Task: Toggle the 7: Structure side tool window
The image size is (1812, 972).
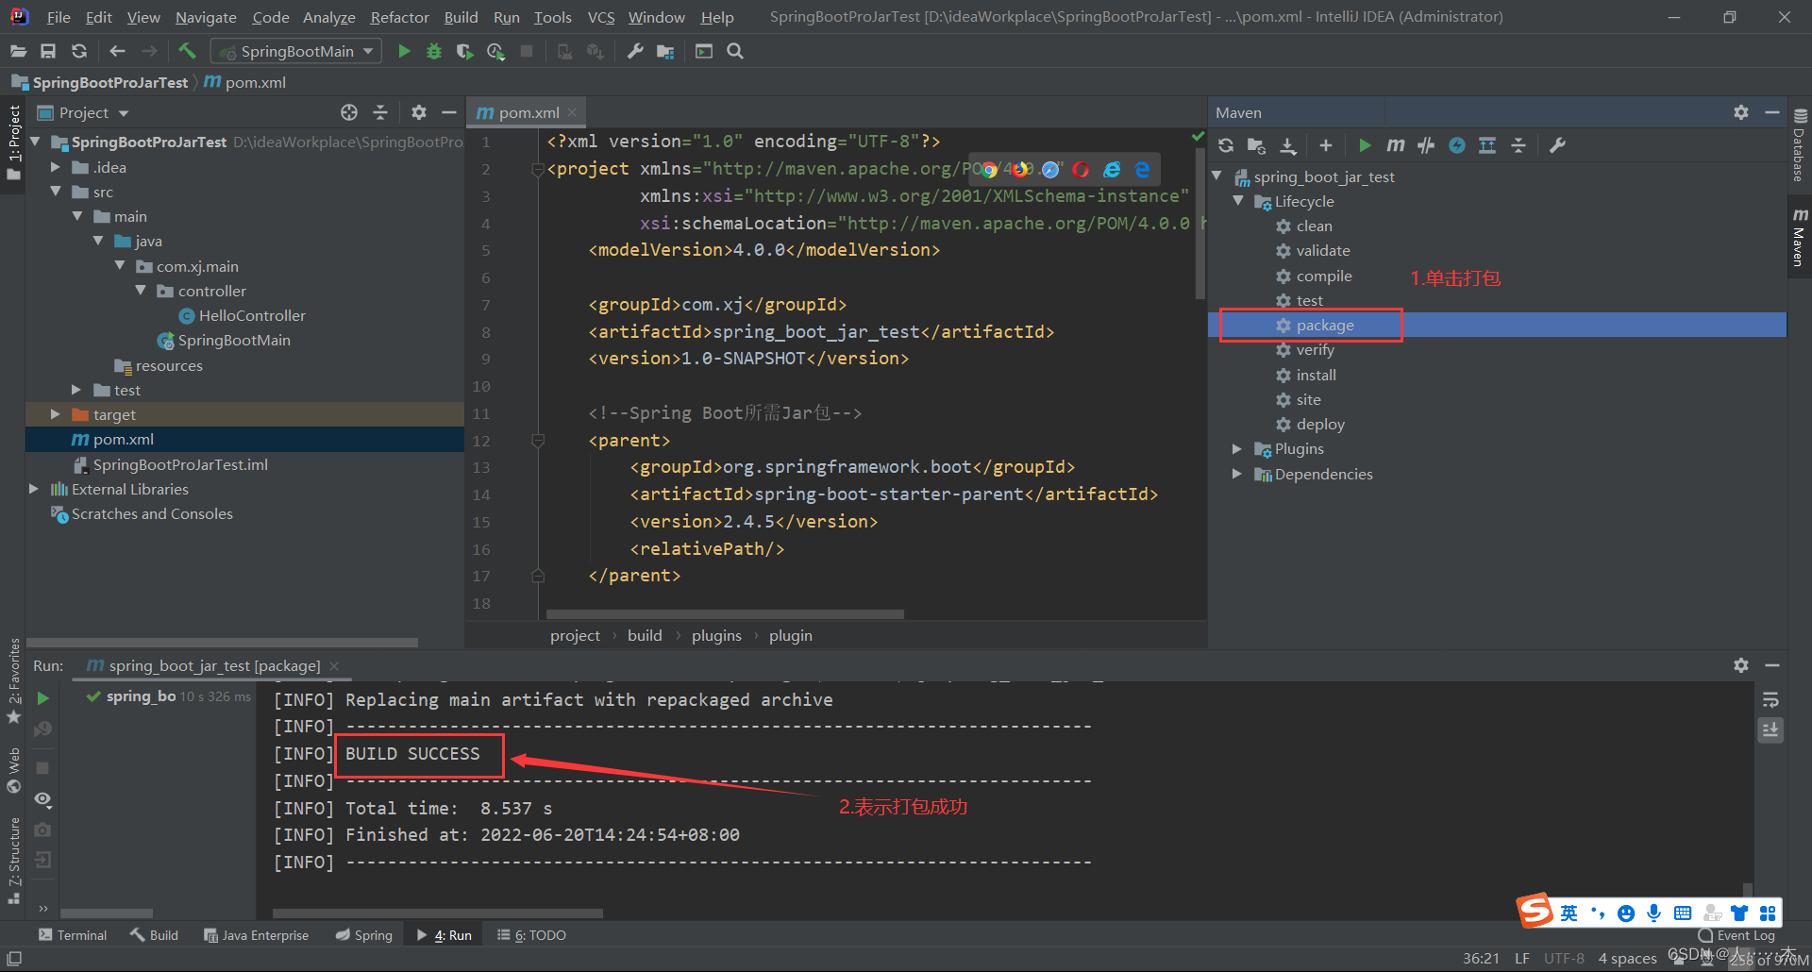Action: pos(13,859)
